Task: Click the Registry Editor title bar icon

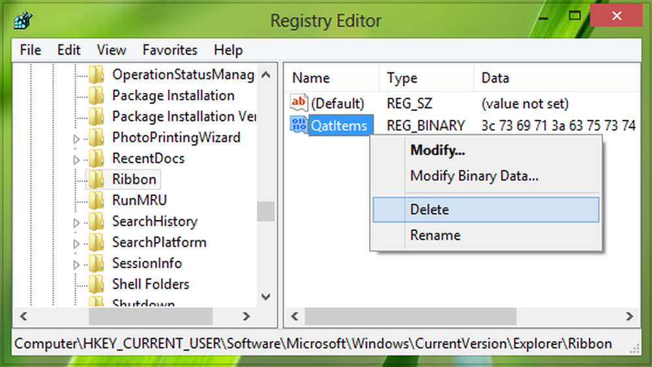Action: tap(21, 21)
